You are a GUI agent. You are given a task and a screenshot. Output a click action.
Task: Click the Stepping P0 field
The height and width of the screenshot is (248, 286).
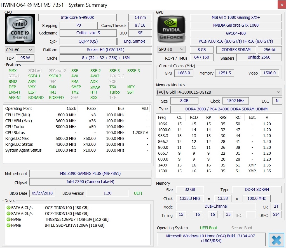tap(79, 26)
